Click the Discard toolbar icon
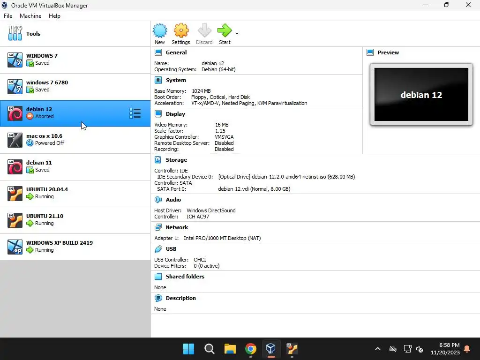Screen dimensions: 480x360 204,30
